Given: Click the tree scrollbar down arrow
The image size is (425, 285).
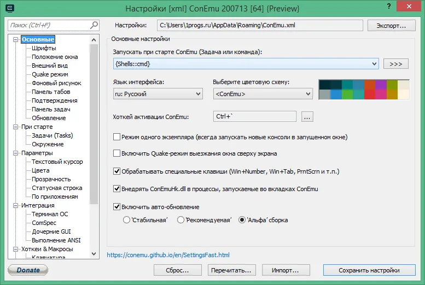Looking at the screenshot, I should point(94,254).
